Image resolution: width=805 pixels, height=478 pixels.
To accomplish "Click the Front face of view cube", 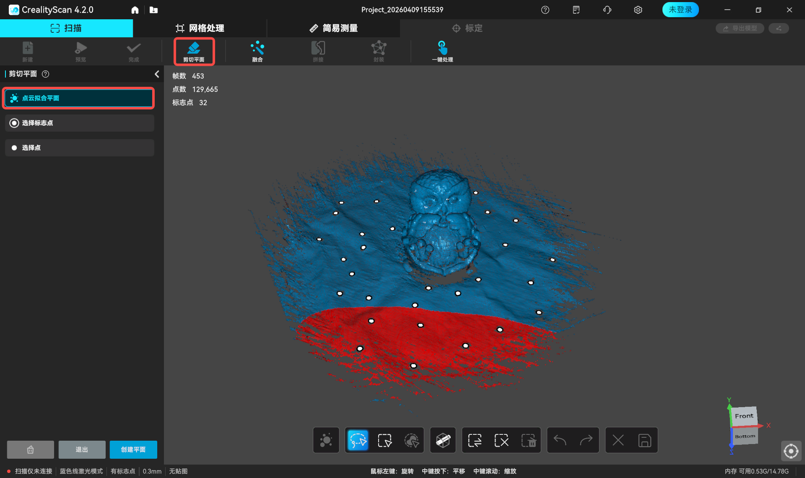I will coord(744,416).
